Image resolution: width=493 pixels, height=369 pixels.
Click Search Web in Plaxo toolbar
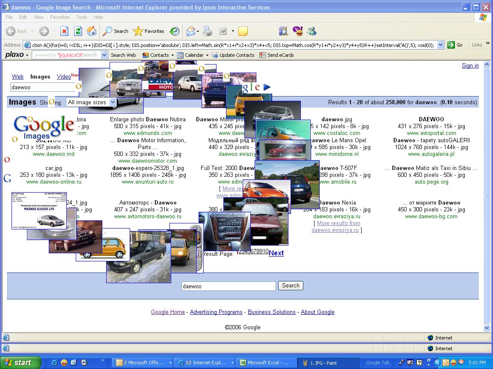tap(123, 55)
